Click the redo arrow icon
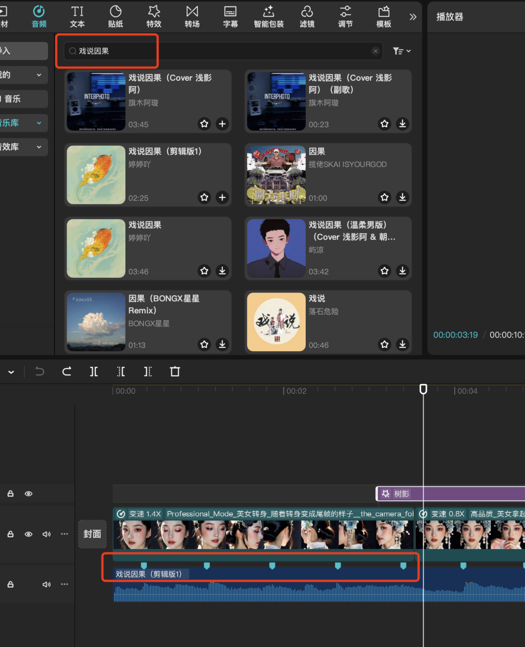Viewport: 525px width, 647px height. pos(67,372)
